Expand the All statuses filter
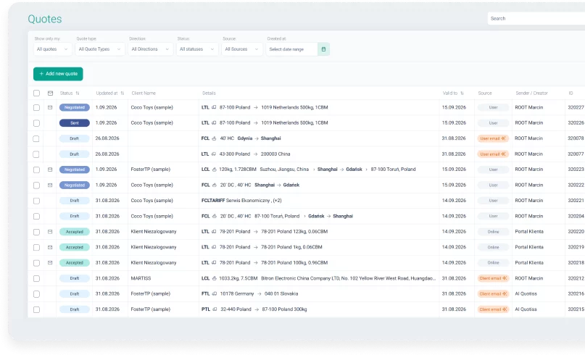The width and height of the screenshot is (585, 355). 197,49
